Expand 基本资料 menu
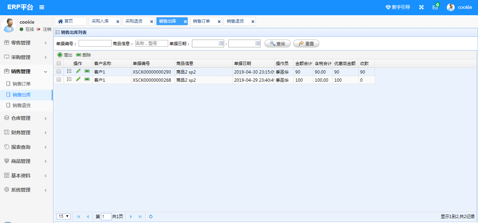The image size is (478, 223). click(x=27, y=176)
